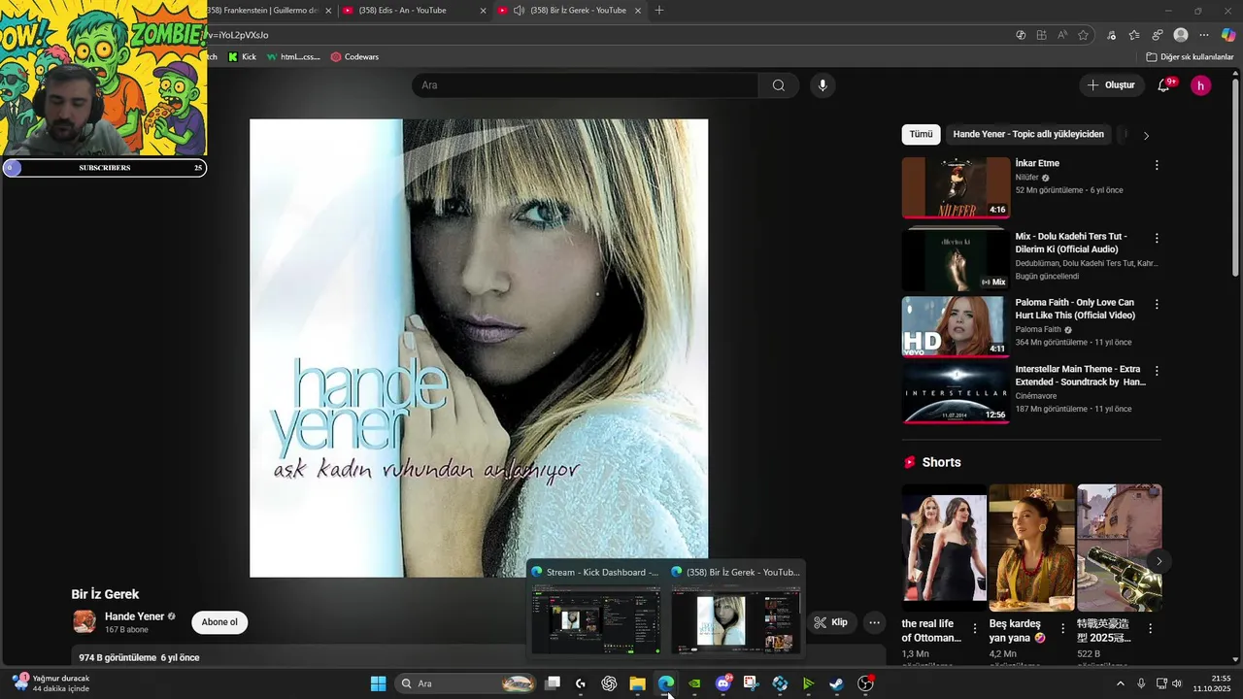Click the green play-arrow taskbar app
The height and width of the screenshot is (699, 1243).
808,683
